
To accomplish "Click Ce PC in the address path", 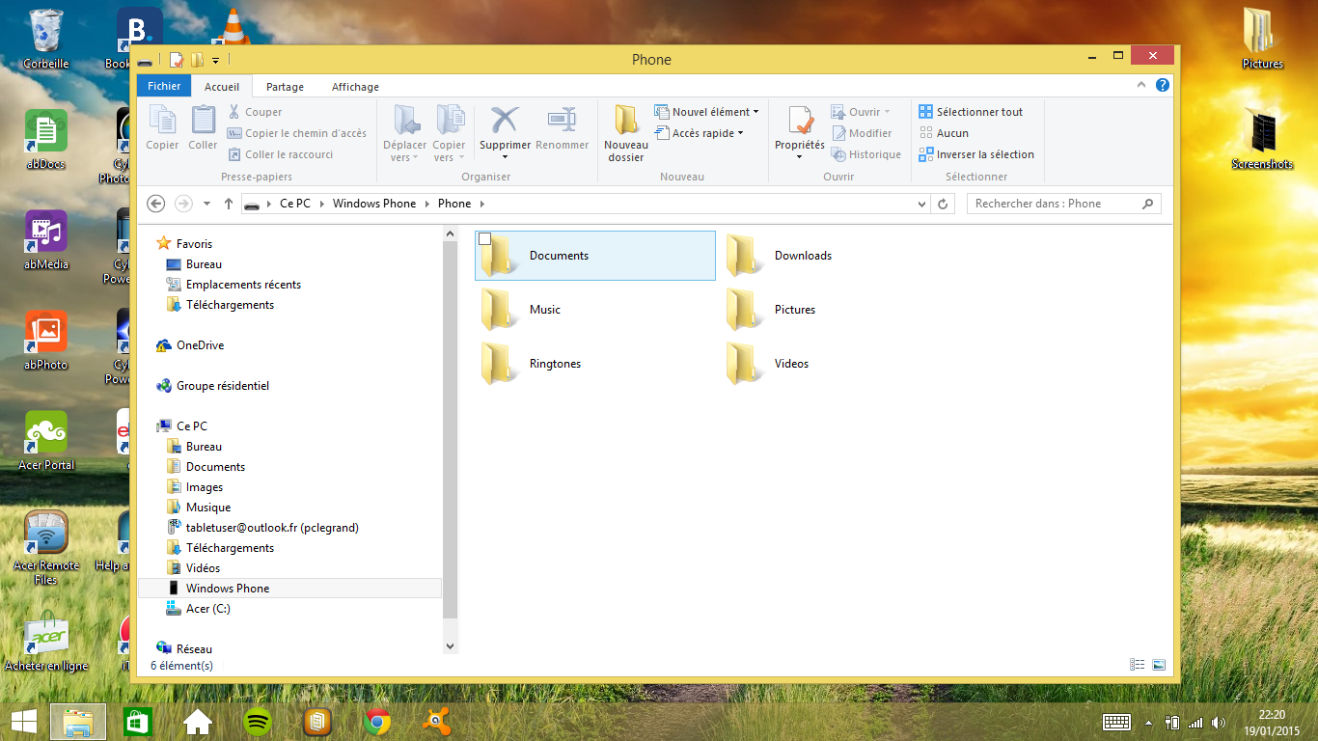I will pos(295,204).
